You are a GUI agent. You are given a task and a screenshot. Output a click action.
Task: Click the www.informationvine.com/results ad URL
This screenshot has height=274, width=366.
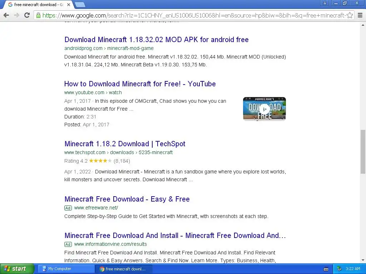pyautogui.click(x=110, y=244)
